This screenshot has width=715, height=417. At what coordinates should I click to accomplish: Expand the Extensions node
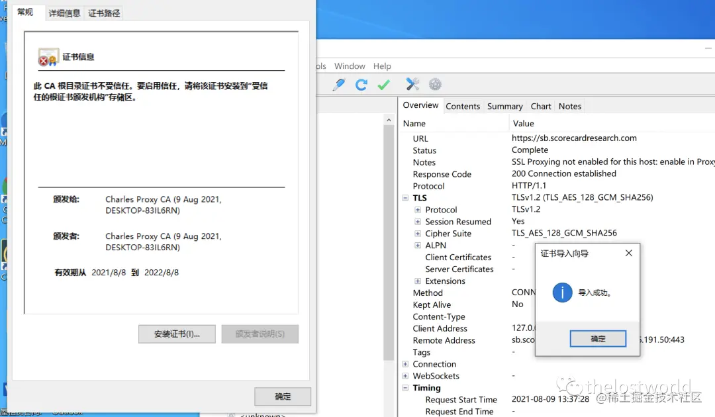tap(417, 281)
